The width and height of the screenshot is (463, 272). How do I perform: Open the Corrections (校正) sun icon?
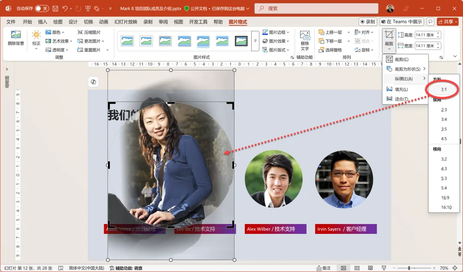pos(36,35)
